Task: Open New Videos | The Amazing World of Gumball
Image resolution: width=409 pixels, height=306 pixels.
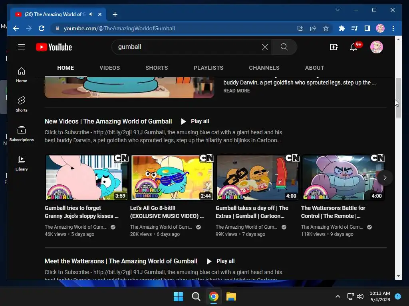Action: pos(108,122)
